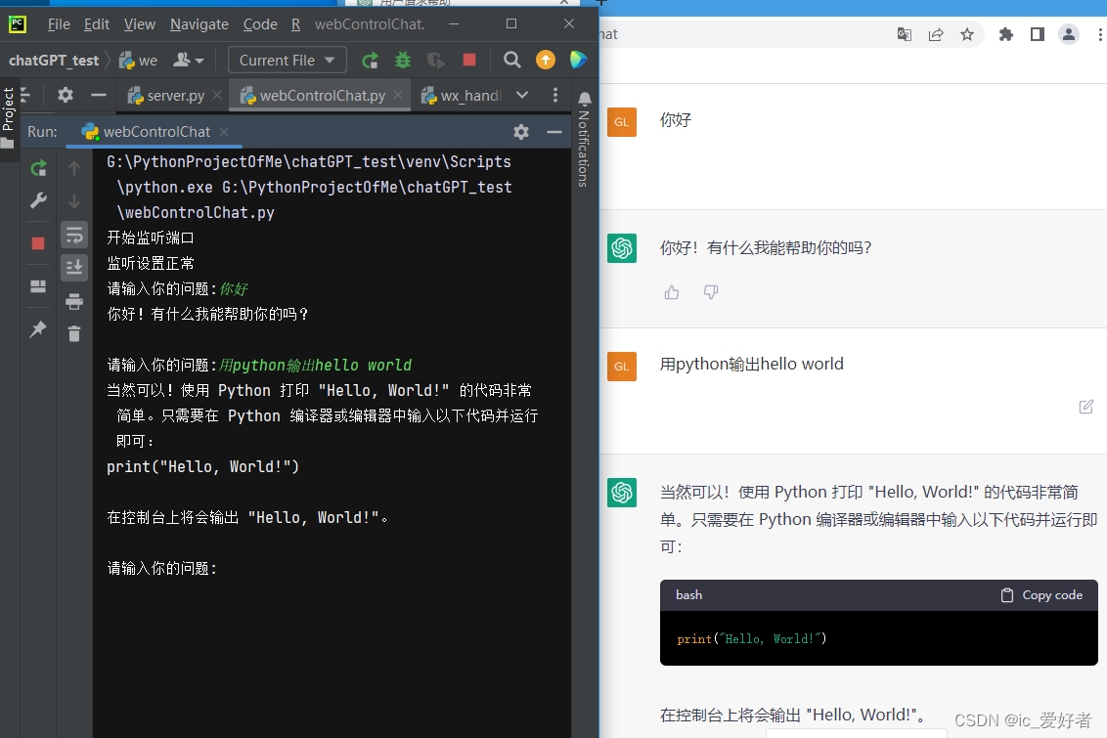Click the down the stack trace arrow
This screenshot has width=1107, height=738.
74,201
